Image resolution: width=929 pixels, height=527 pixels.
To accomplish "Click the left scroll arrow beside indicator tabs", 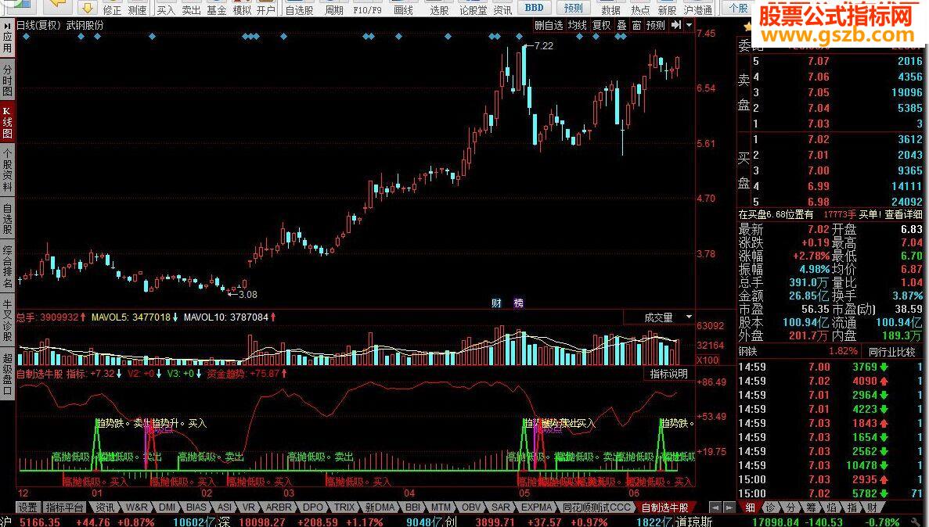I will (x=715, y=507).
